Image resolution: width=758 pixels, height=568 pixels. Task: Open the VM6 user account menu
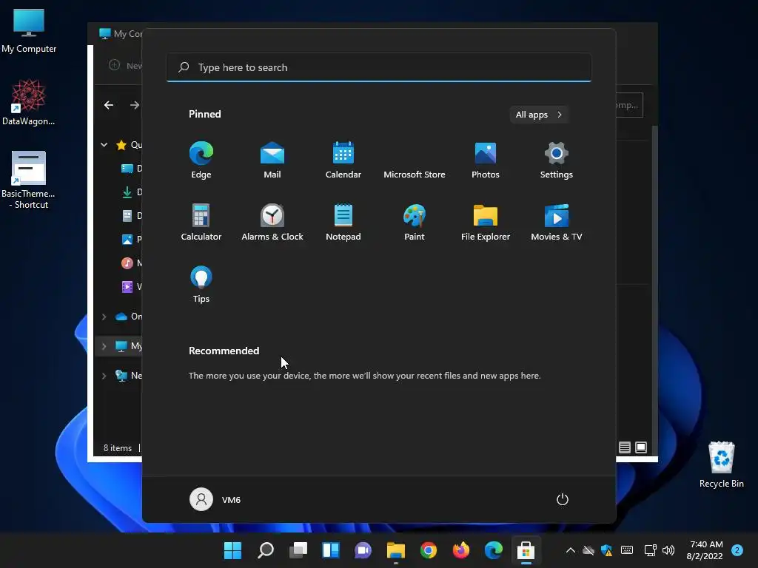coord(215,499)
